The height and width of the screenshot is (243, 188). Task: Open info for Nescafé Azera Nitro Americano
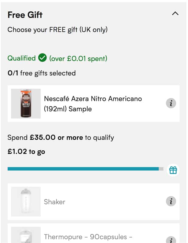pos(171,103)
